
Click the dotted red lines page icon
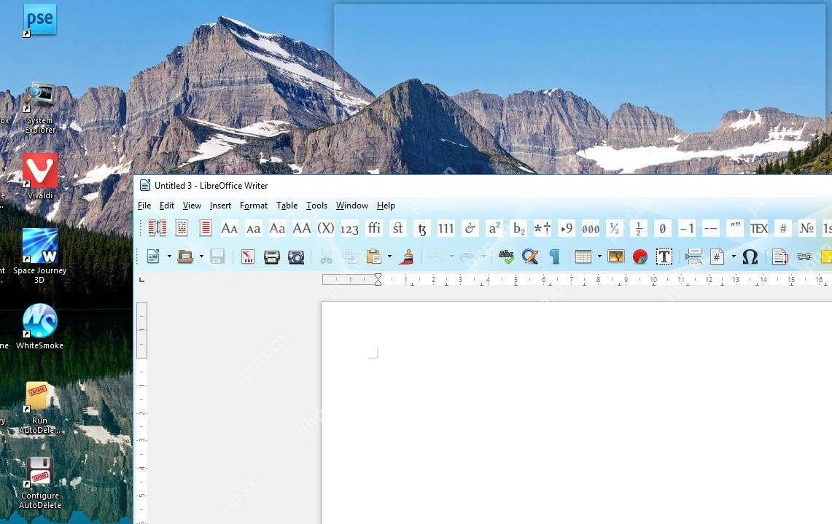tap(182, 228)
